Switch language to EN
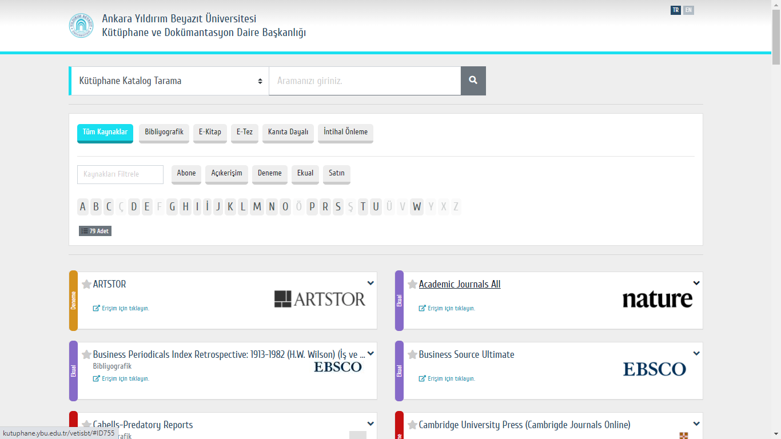 (688, 10)
